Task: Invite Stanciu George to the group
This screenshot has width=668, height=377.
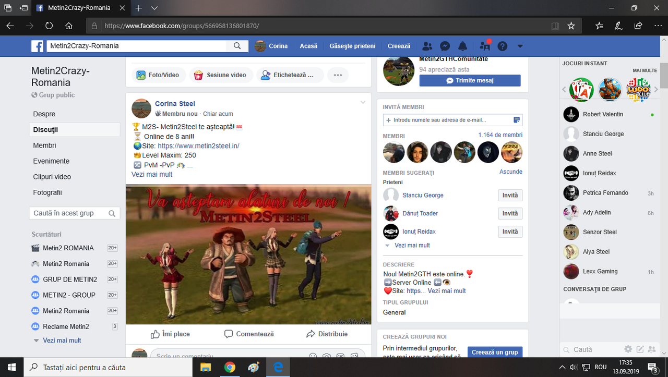Action: pyautogui.click(x=510, y=196)
